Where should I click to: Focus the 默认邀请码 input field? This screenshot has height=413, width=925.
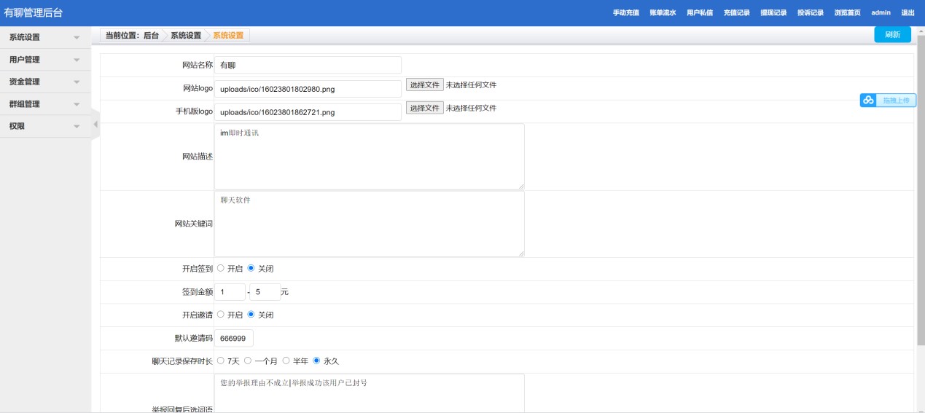click(234, 338)
